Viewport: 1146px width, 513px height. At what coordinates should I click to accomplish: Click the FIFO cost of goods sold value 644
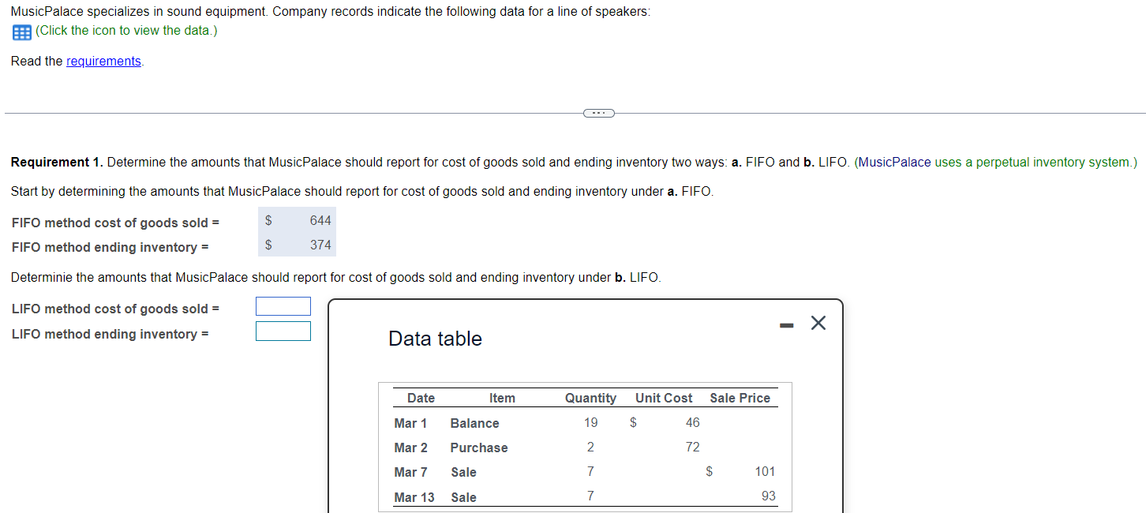click(x=320, y=220)
